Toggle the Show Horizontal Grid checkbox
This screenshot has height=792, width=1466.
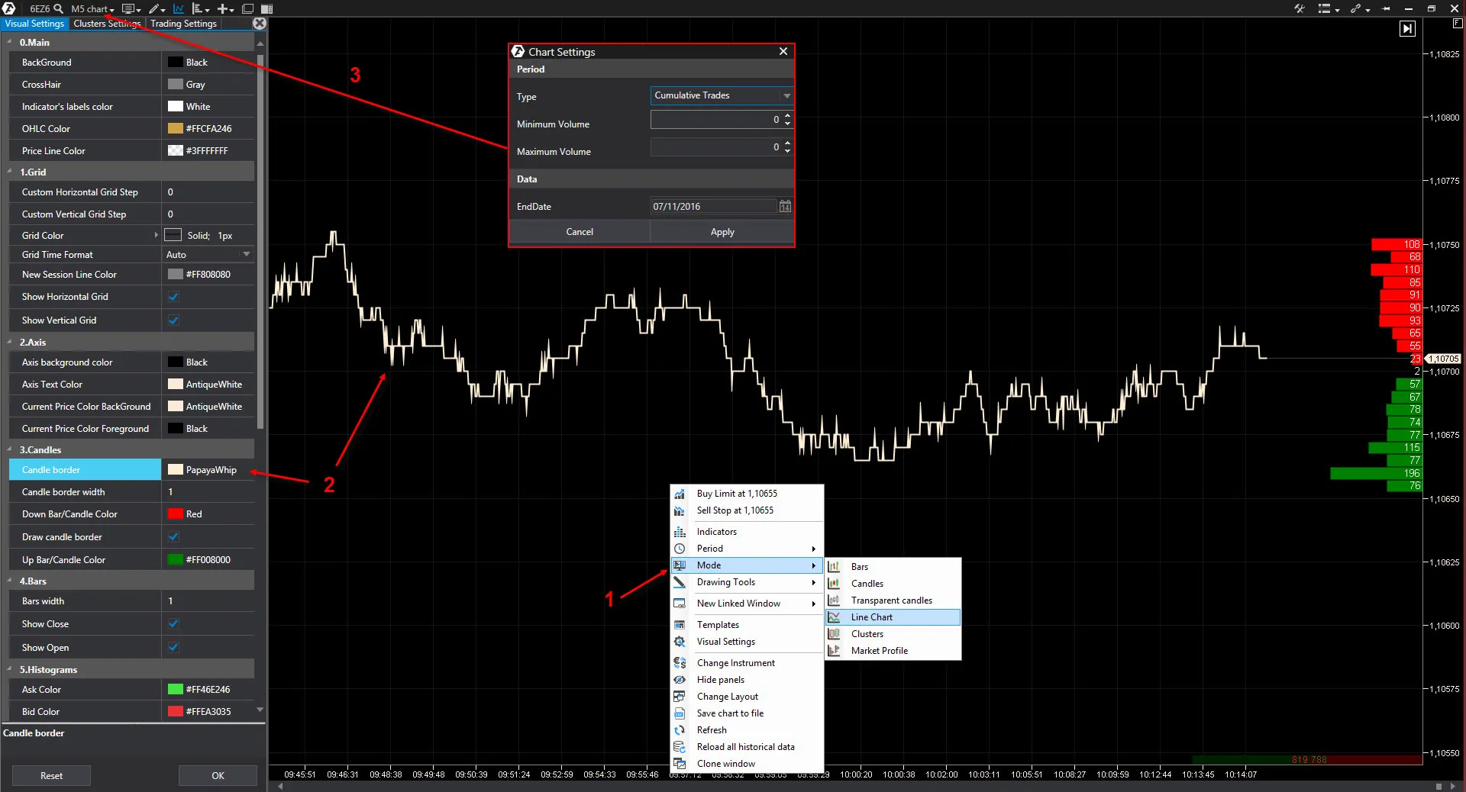pos(173,297)
